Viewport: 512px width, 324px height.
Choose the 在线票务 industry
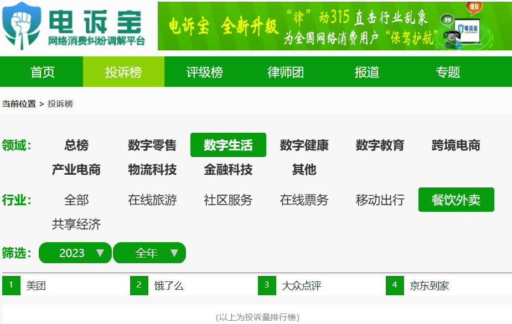(x=304, y=200)
